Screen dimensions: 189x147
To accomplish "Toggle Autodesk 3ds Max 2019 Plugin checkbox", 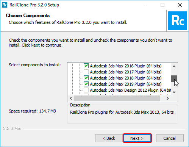I will point(86,84).
